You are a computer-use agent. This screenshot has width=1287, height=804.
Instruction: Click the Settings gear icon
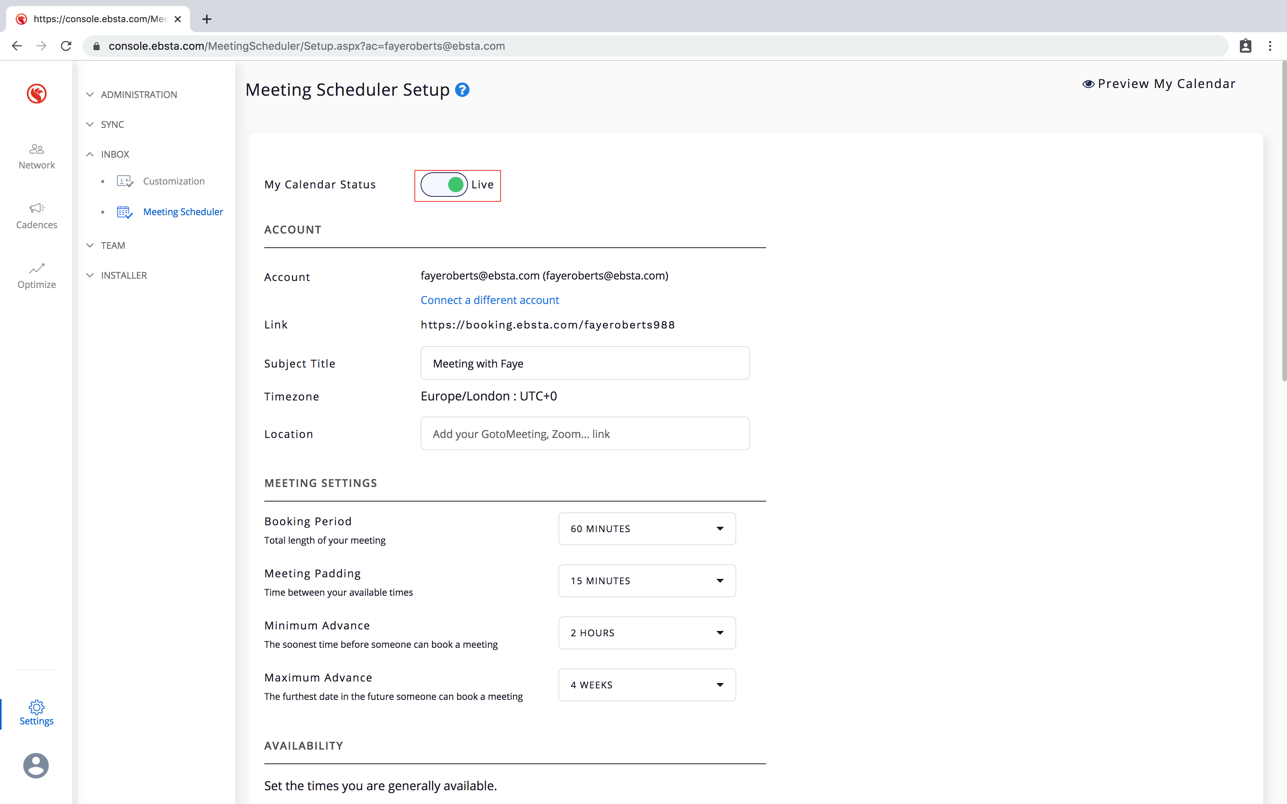point(36,707)
